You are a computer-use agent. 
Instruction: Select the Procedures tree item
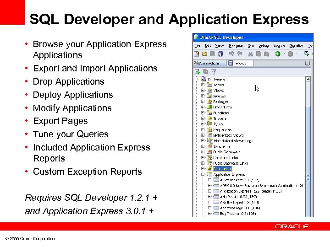(x=222, y=107)
